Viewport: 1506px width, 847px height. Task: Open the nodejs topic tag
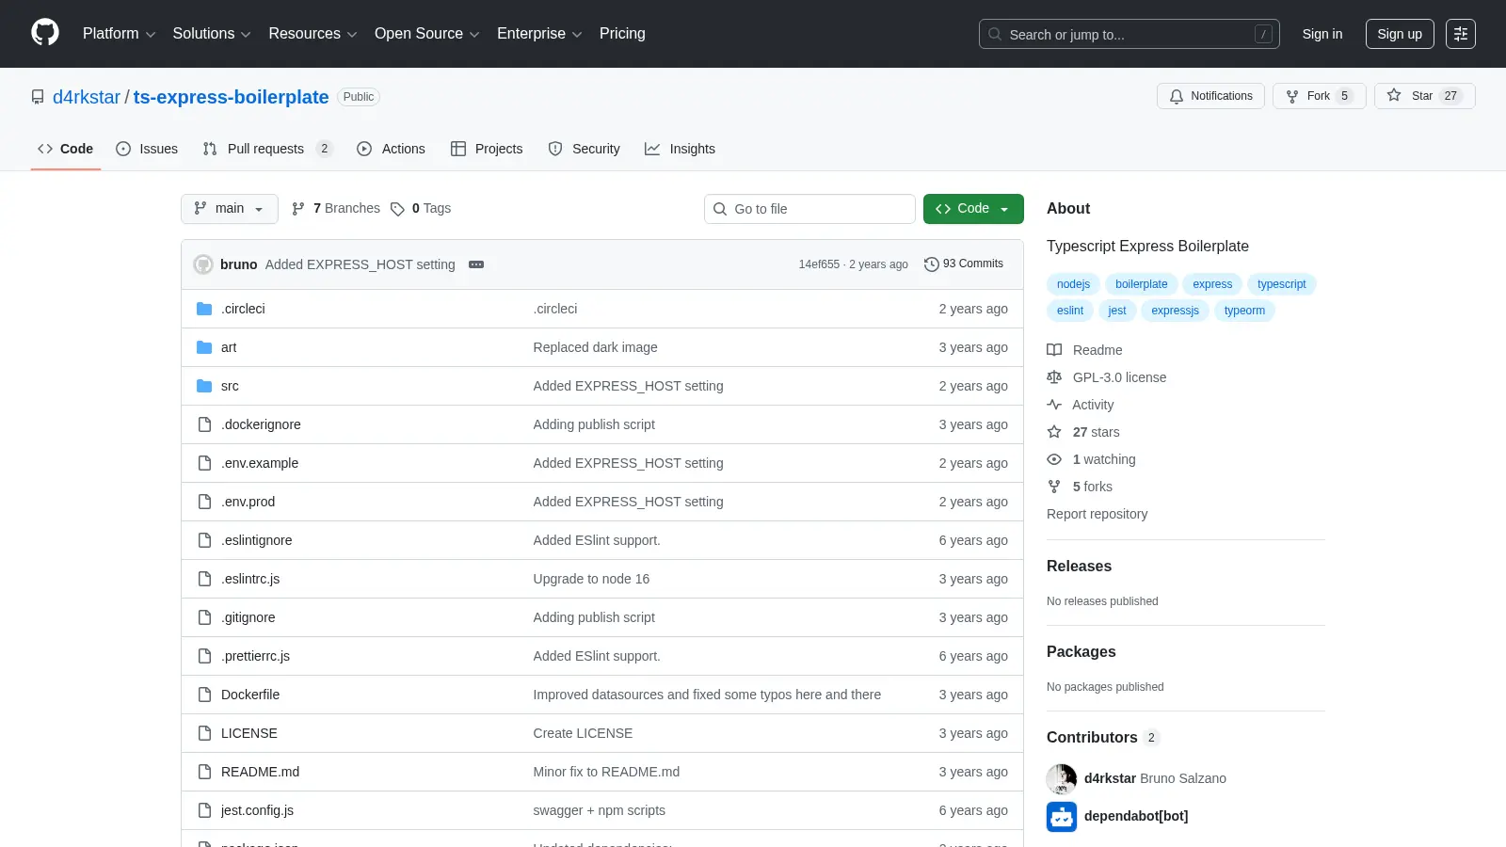(x=1073, y=284)
